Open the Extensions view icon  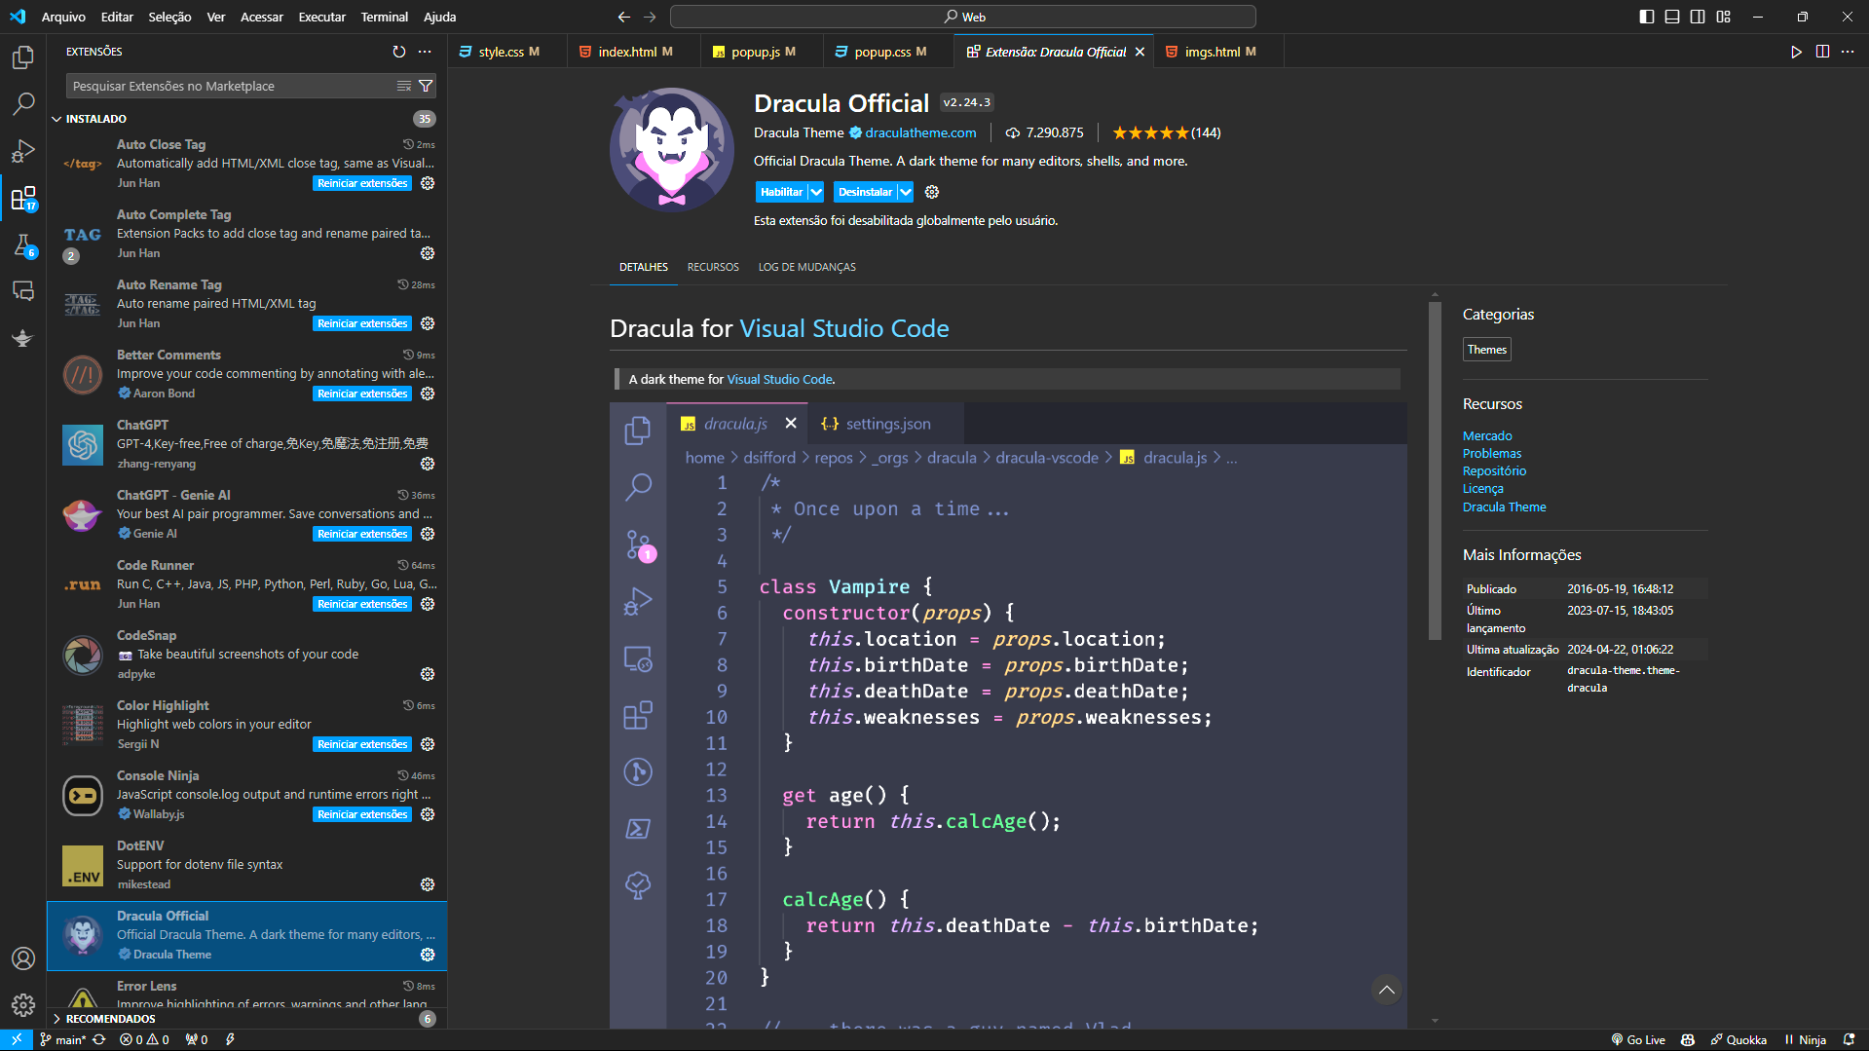coord(23,199)
